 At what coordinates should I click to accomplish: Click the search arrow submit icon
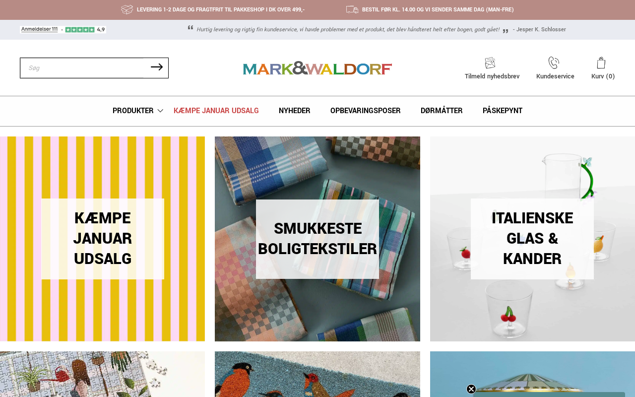click(157, 67)
